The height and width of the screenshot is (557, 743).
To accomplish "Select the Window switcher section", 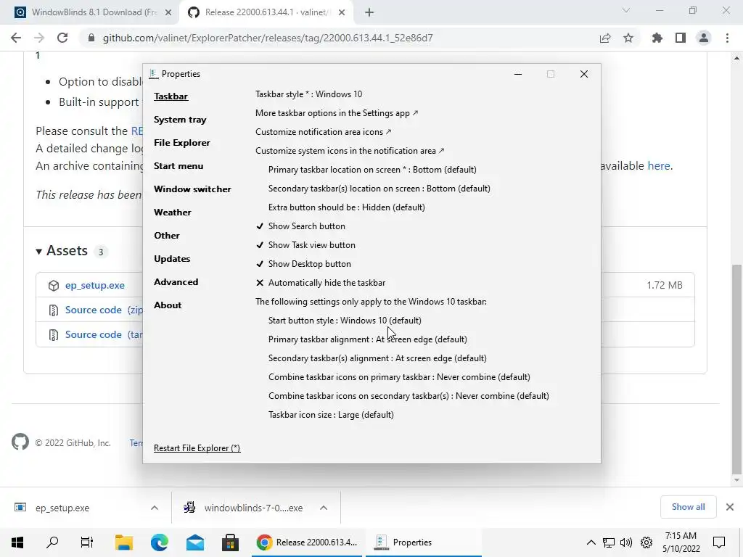I will (x=192, y=189).
